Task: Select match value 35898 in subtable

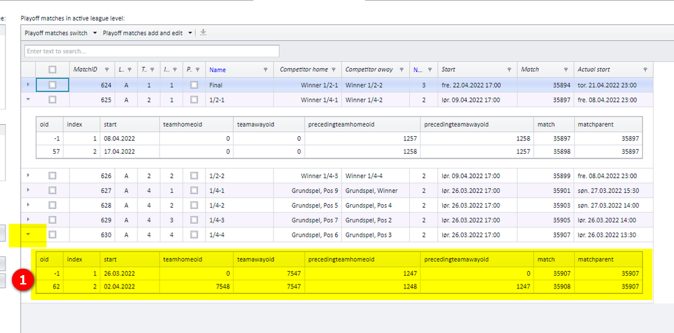Action: point(553,152)
